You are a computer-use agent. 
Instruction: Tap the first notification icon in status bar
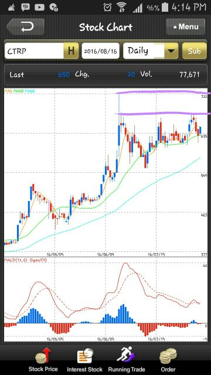11,8
